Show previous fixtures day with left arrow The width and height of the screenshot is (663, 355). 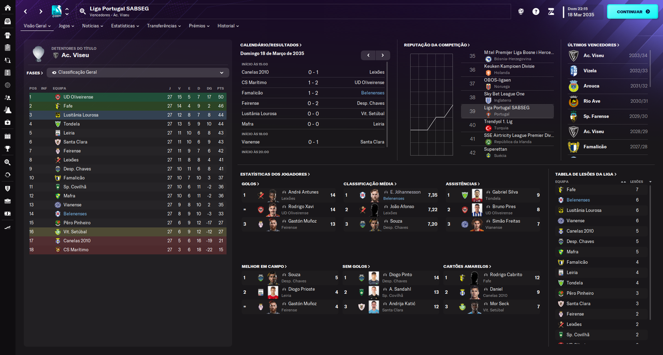tap(368, 55)
